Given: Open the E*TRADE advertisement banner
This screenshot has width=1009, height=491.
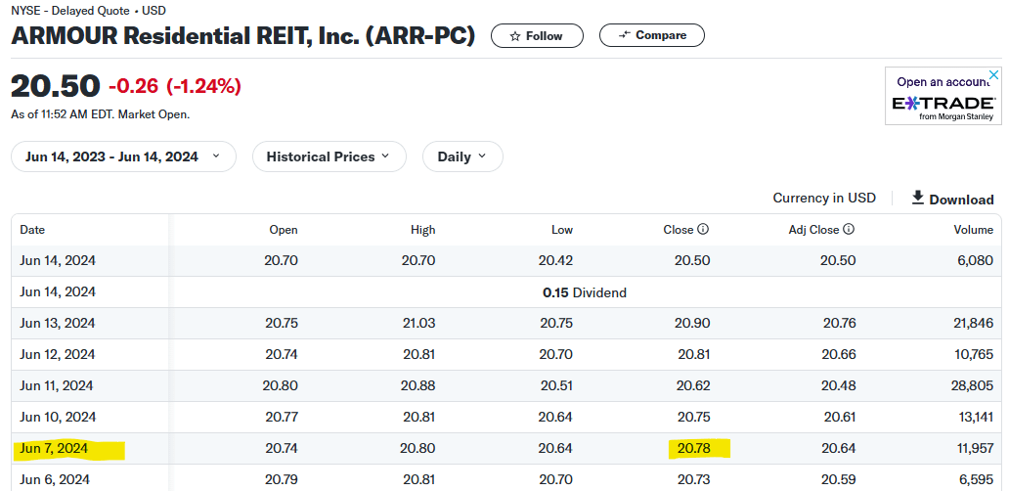Looking at the screenshot, I should coord(943,102).
